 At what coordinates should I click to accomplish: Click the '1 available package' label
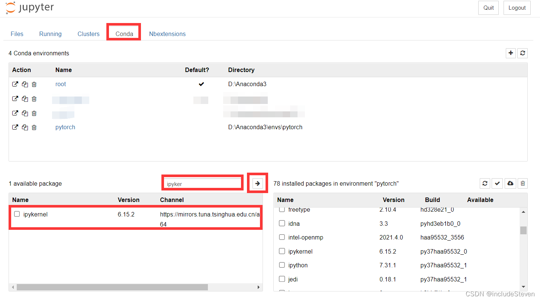pos(35,184)
